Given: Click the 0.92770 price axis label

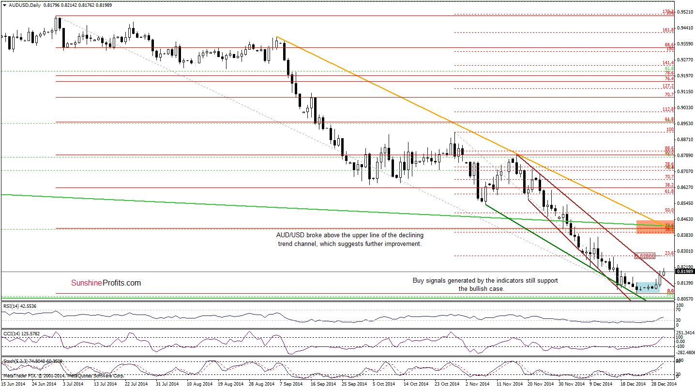Looking at the screenshot, I should 685,60.
